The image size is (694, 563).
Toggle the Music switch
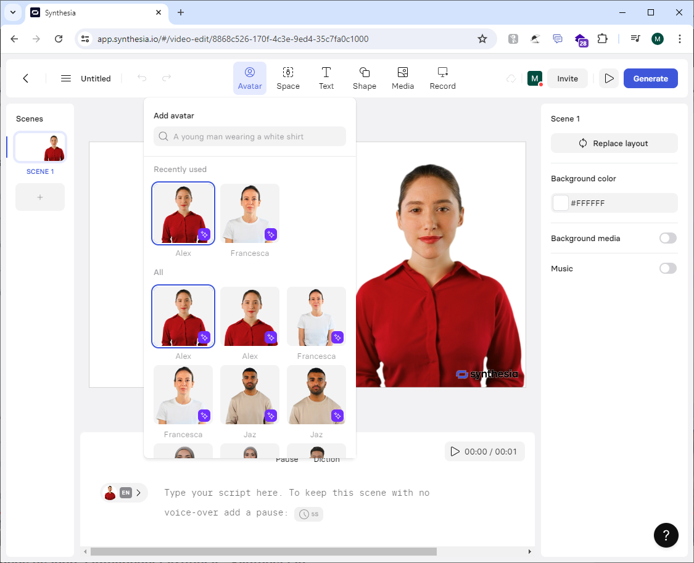pos(667,268)
